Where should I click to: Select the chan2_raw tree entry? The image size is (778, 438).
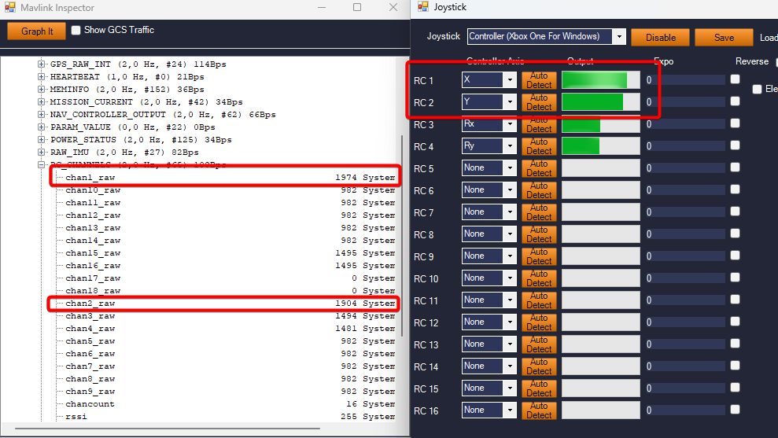(90, 304)
